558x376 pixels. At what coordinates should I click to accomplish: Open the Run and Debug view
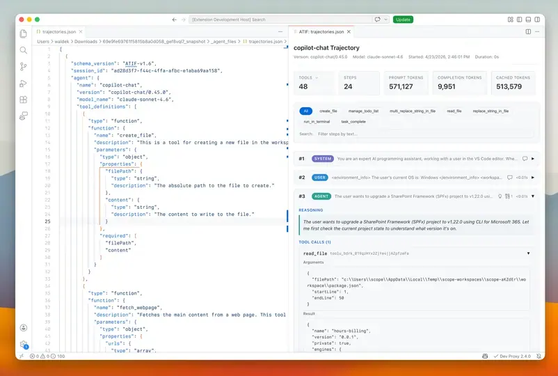click(x=24, y=84)
